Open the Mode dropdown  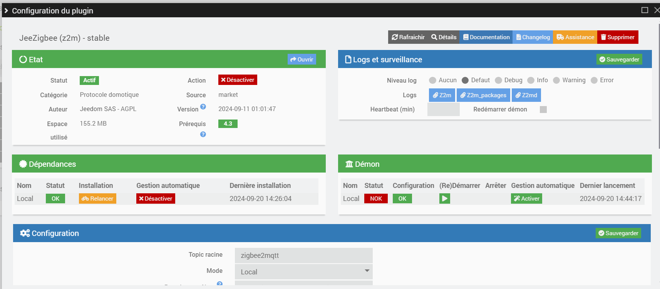click(x=304, y=272)
